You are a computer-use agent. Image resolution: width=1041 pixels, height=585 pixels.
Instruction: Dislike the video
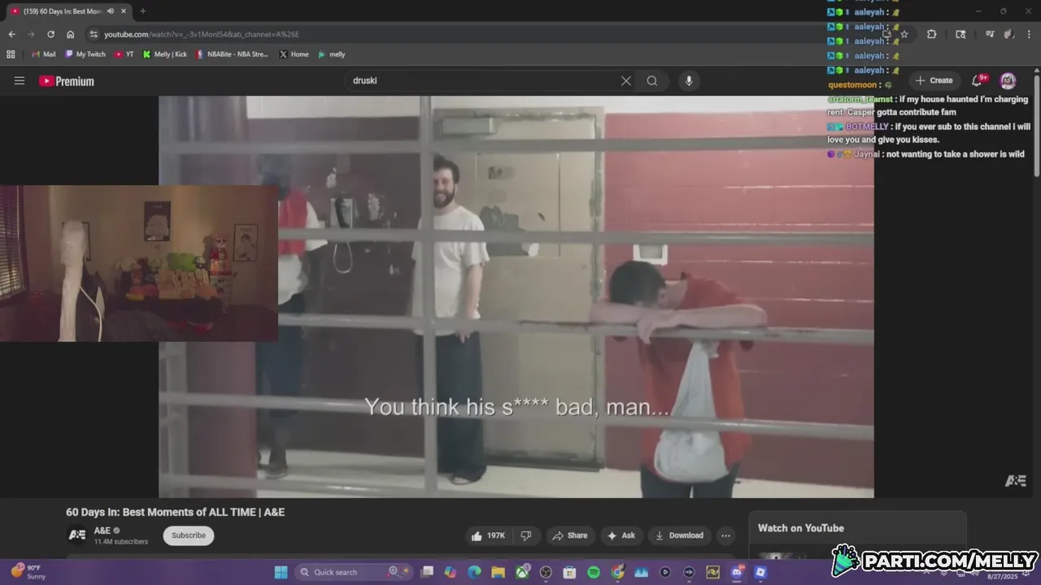[x=526, y=535]
